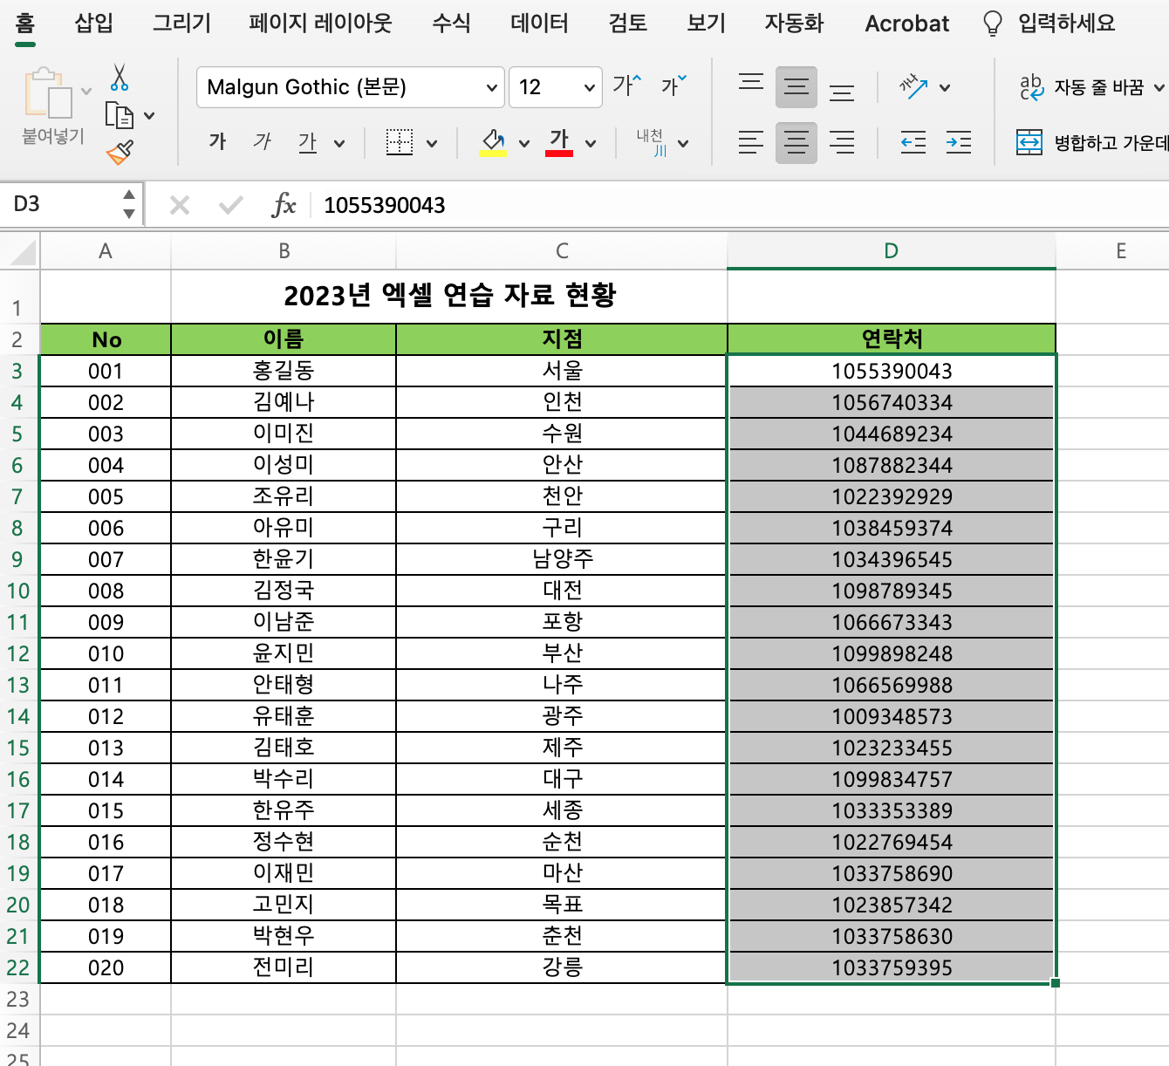Select row 10 header

[18, 591]
